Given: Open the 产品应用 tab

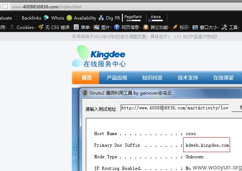Looking at the screenshot, I should point(117,78).
